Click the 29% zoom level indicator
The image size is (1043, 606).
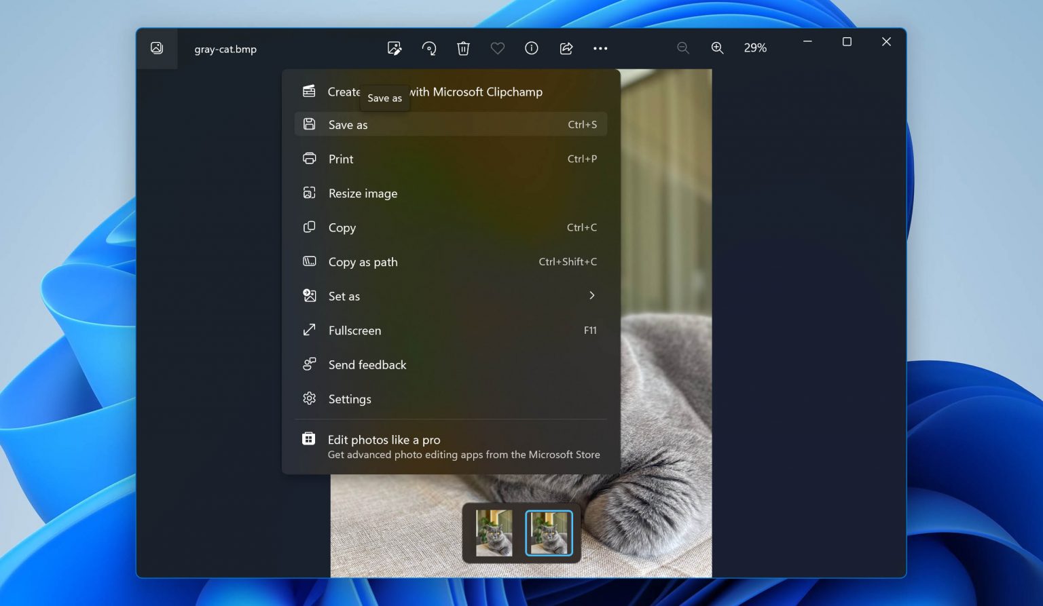(x=755, y=48)
